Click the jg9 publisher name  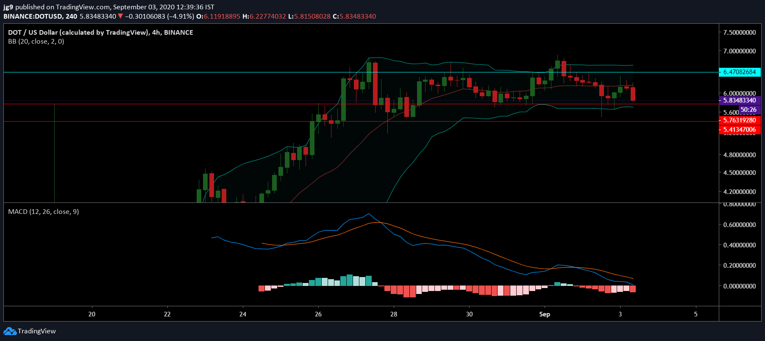[x=8, y=7]
